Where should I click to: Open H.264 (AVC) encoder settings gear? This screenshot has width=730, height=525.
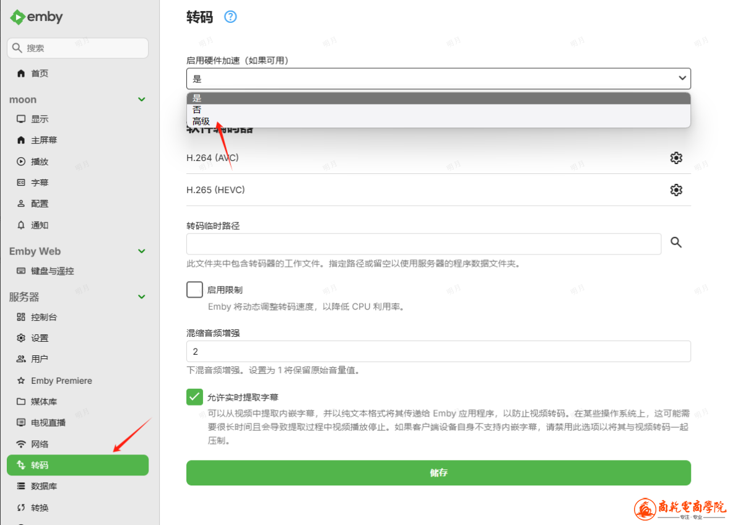(x=676, y=158)
